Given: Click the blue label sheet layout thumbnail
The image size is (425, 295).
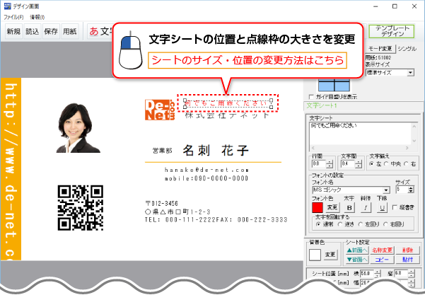Looking at the screenshot, I should point(334,85).
